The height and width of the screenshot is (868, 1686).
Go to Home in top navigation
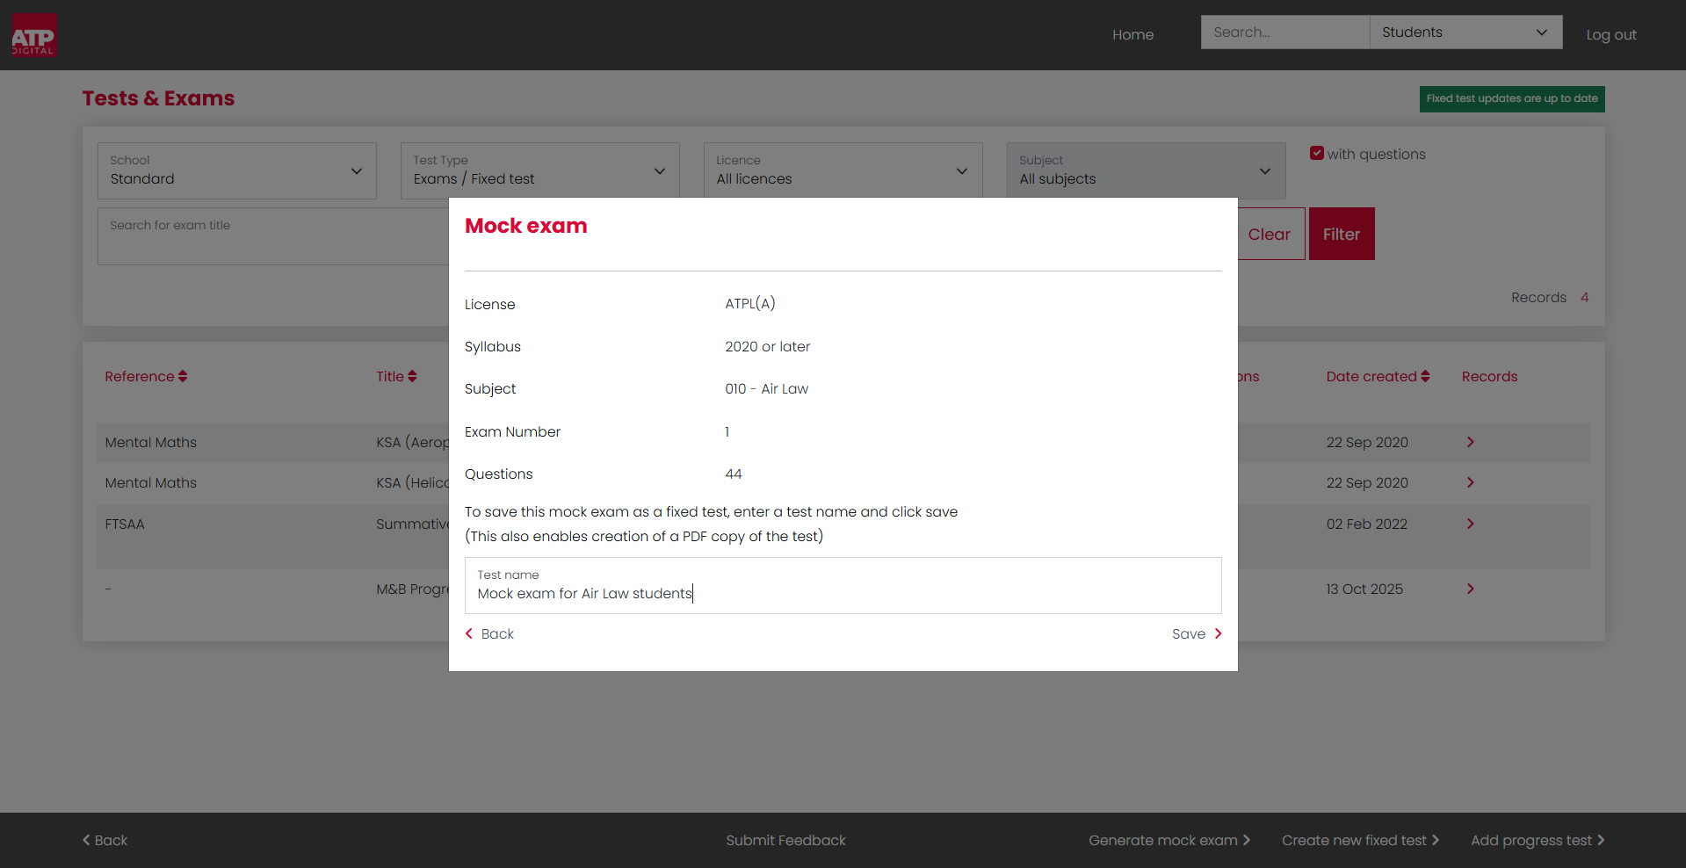tap(1132, 35)
